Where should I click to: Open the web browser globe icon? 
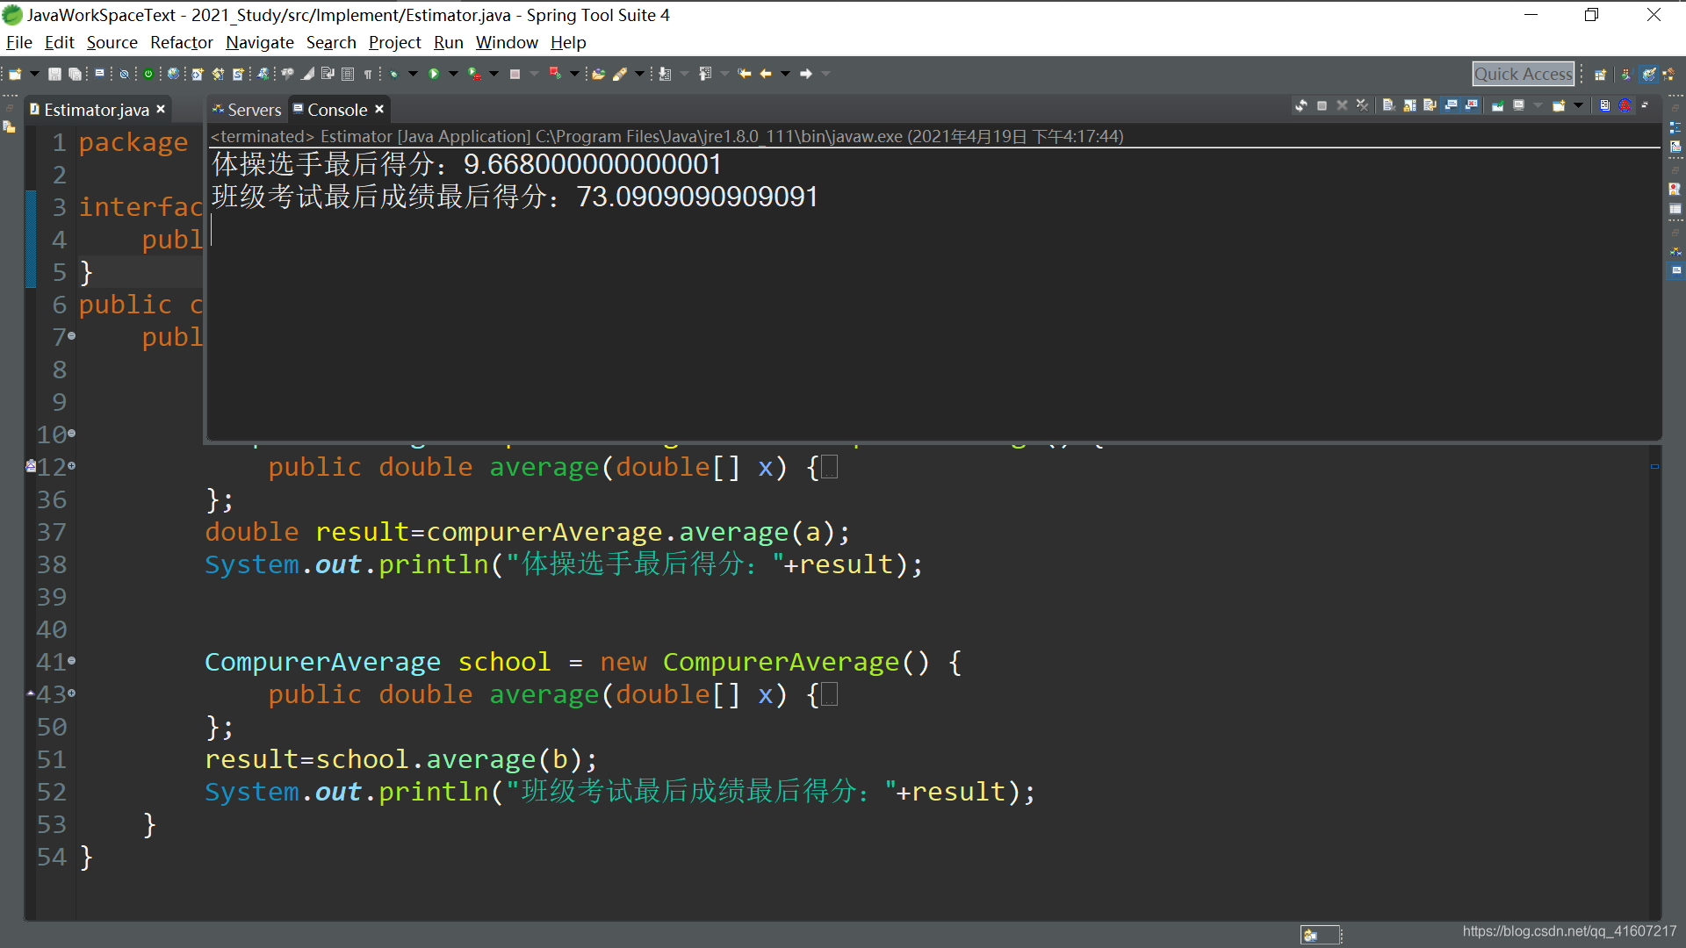[173, 74]
